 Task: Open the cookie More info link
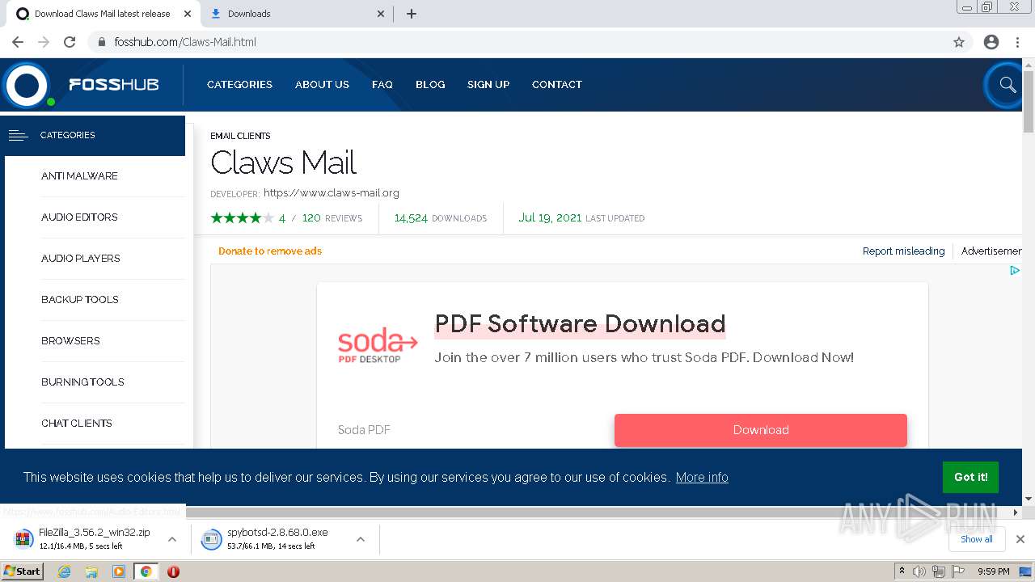click(x=702, y=478)
